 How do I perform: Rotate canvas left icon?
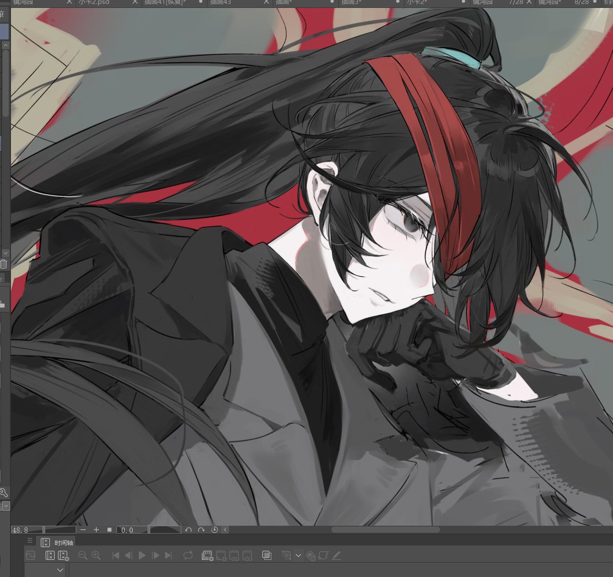[188, 530]
